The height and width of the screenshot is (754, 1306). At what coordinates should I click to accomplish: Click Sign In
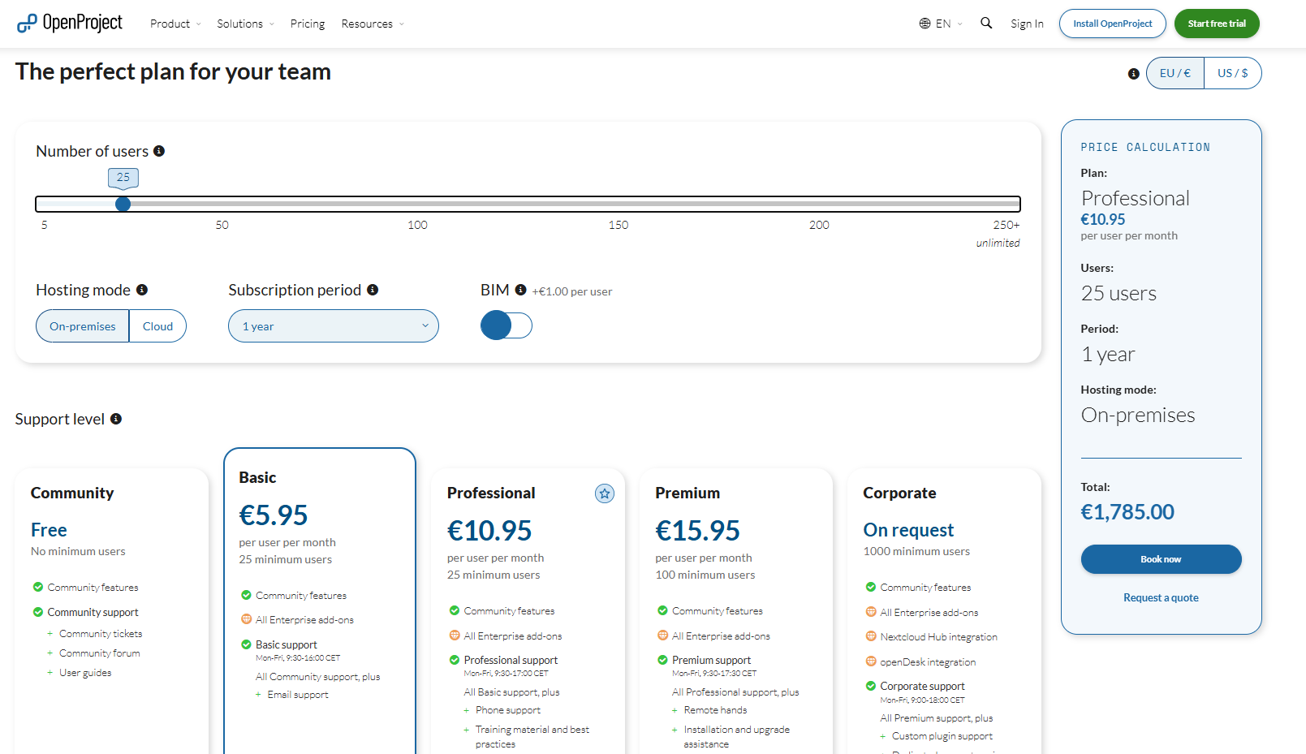[x=1027, y=24]
